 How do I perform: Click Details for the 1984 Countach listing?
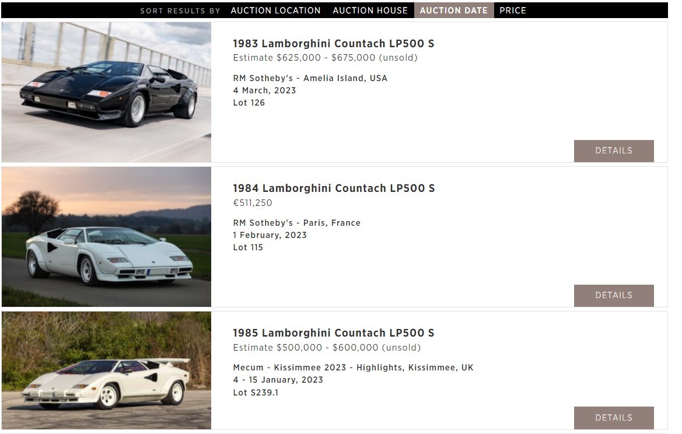point(614,295)
